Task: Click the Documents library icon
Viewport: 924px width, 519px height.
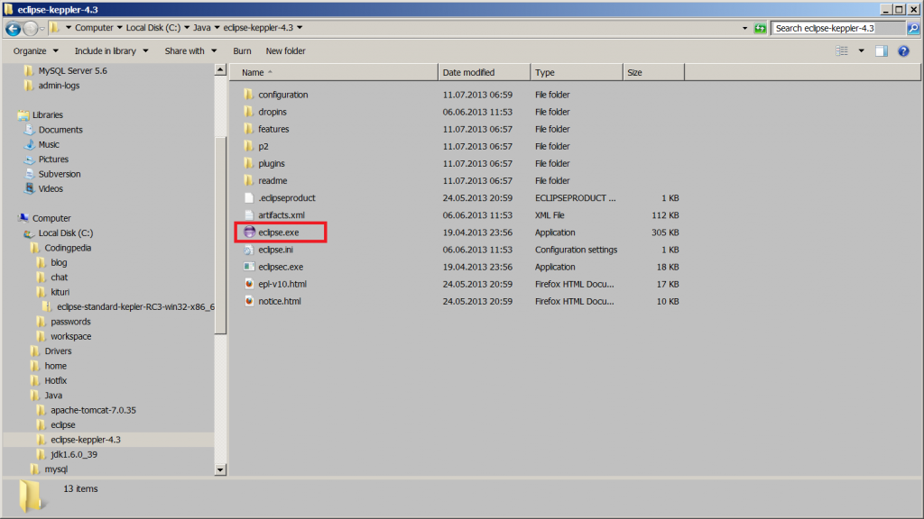Action: click(30, 130)
